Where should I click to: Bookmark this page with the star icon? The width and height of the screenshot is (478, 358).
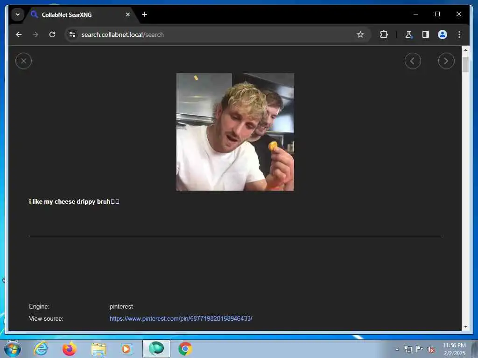(x=360, y=34)
